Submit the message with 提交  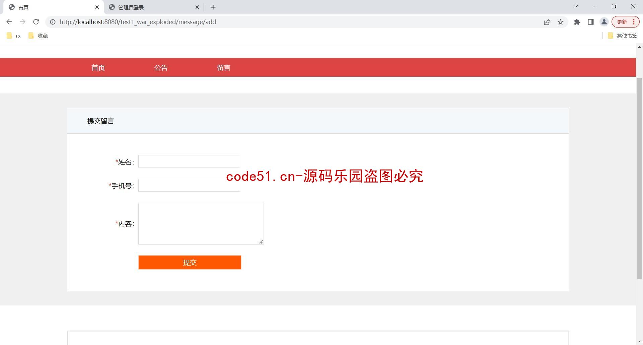[190, 262]
